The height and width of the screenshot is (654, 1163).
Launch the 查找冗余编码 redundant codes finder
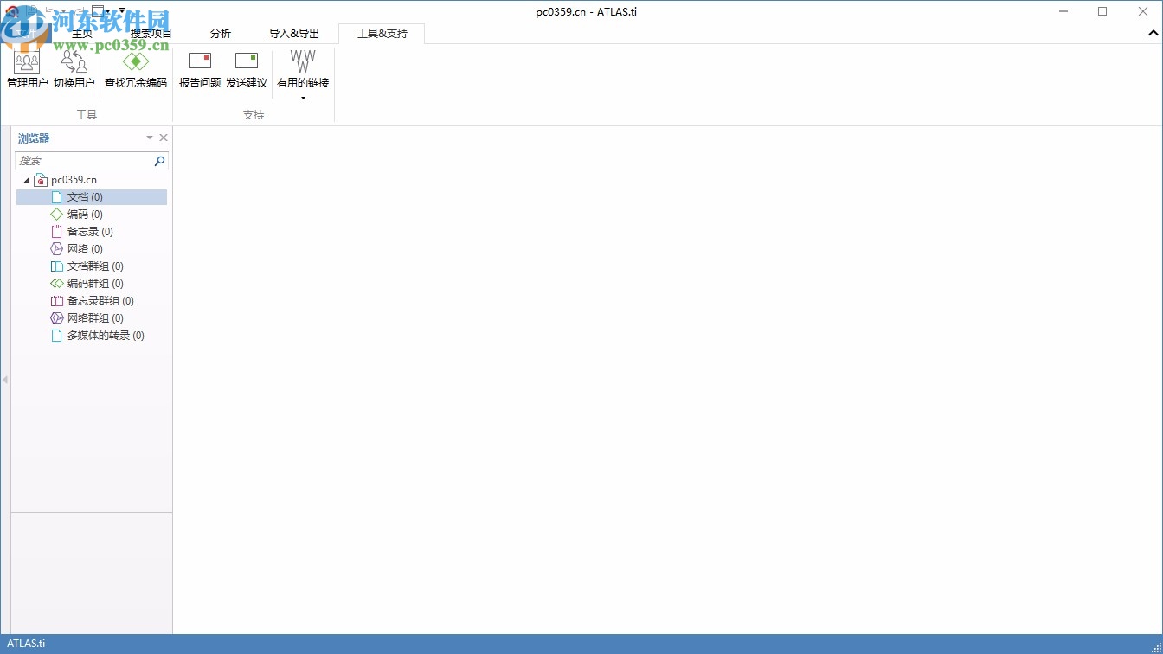pos(136,69)
